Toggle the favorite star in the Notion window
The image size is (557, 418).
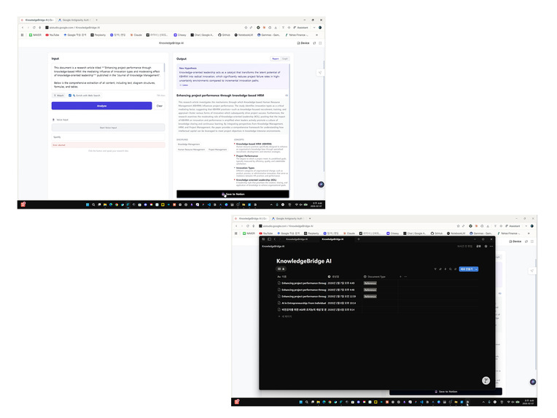tap(486, 246)
